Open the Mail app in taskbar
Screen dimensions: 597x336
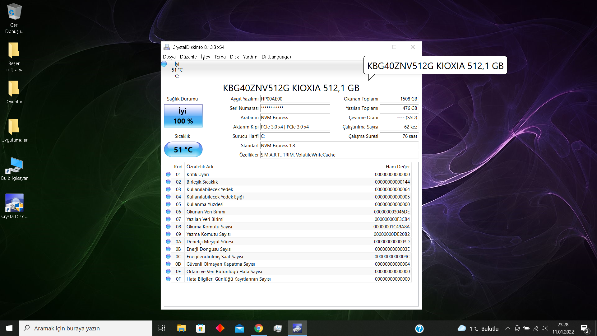coord(239,328)
